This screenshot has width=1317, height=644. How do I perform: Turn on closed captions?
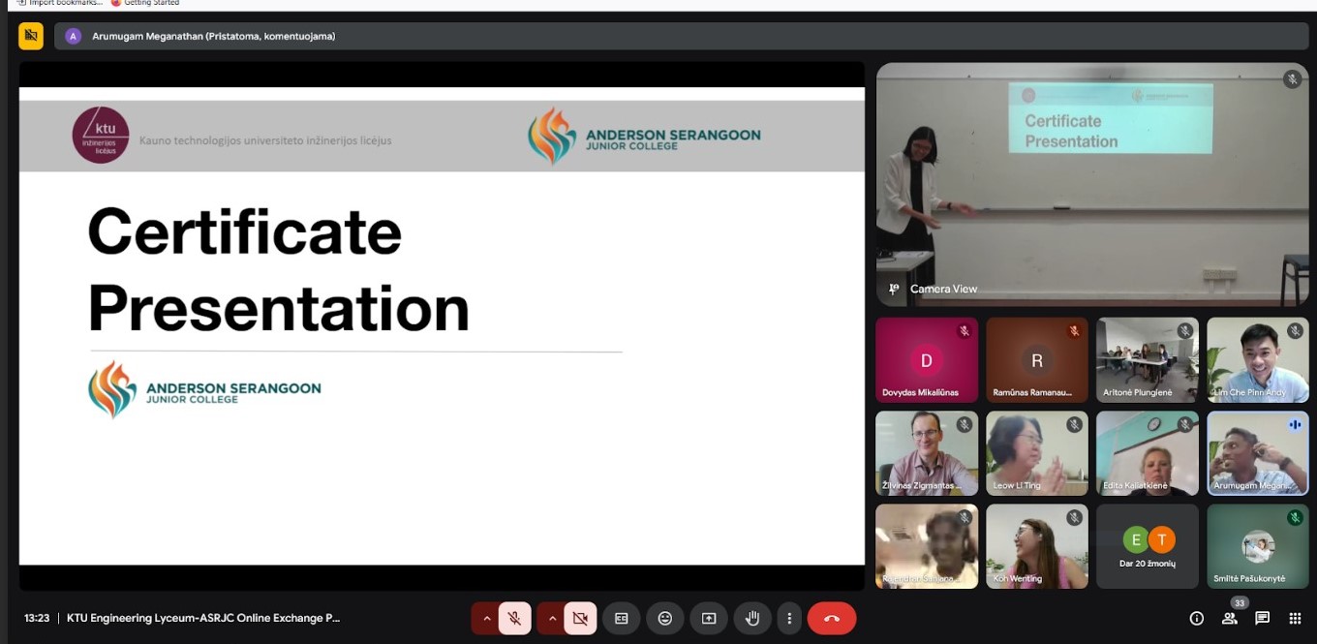(622, 618)
